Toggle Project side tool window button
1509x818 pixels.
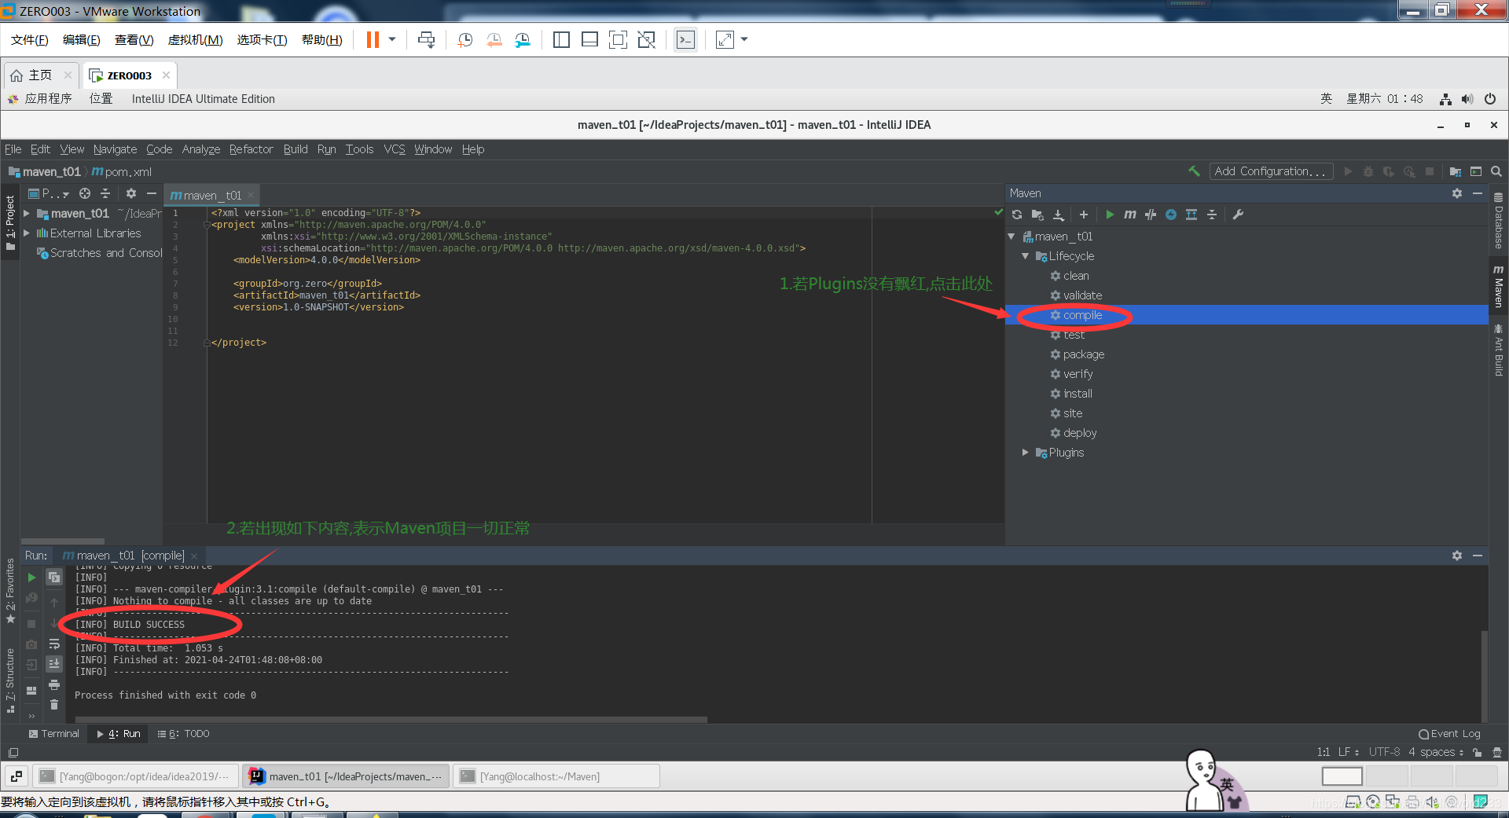10,223
